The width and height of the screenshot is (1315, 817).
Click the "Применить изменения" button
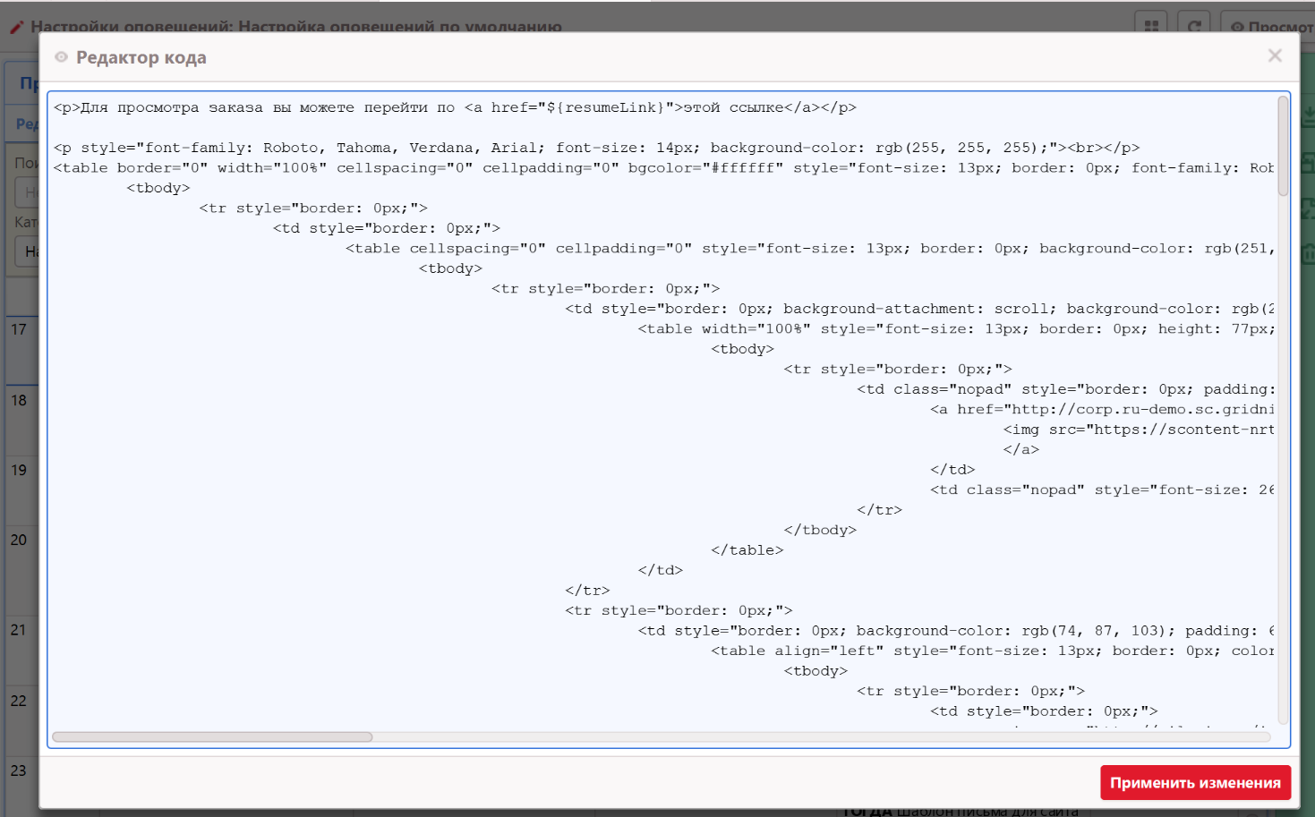coord(1194,783)
